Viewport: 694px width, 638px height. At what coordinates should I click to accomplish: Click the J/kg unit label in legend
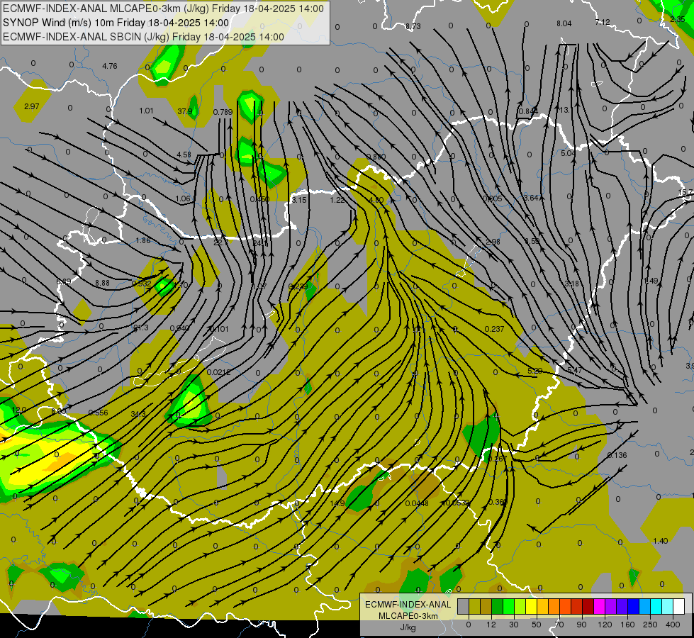click(x=408, y=627)
